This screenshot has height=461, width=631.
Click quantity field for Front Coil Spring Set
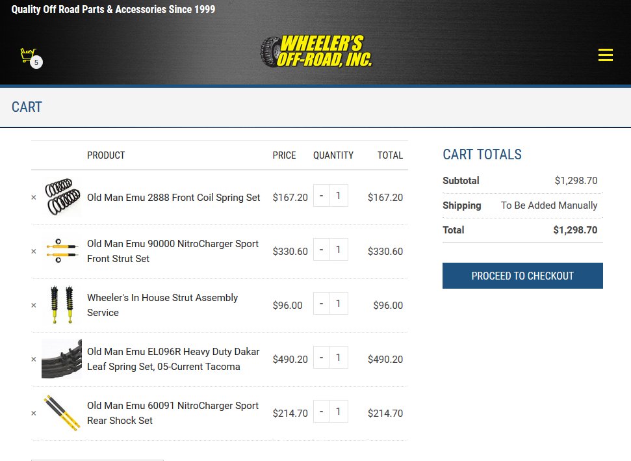[x=339, y=196]
